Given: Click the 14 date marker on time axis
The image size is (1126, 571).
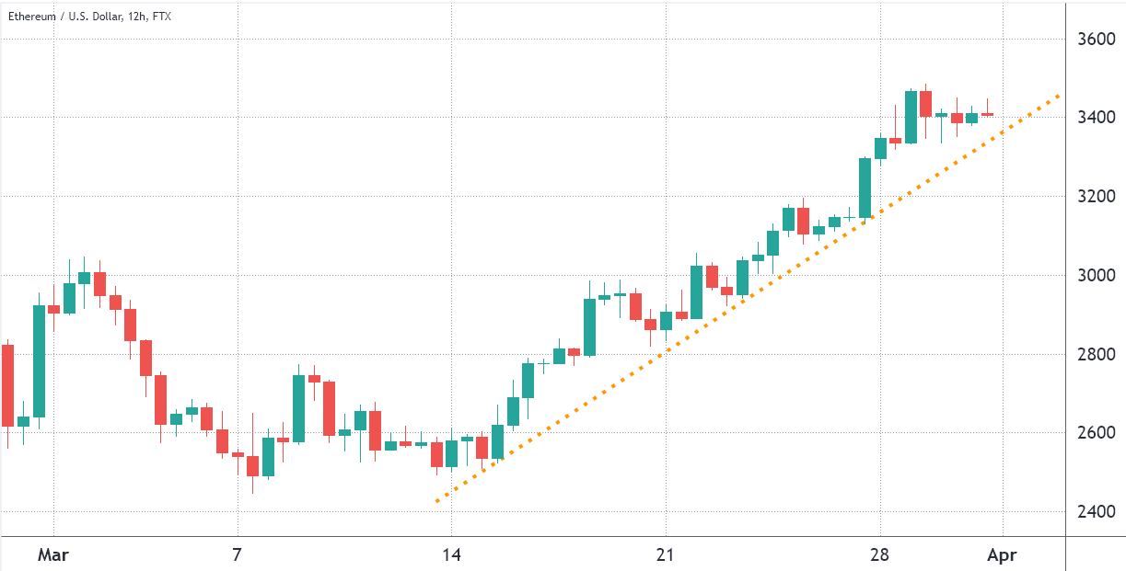Looking at the screenshot, I should point(451,556).
